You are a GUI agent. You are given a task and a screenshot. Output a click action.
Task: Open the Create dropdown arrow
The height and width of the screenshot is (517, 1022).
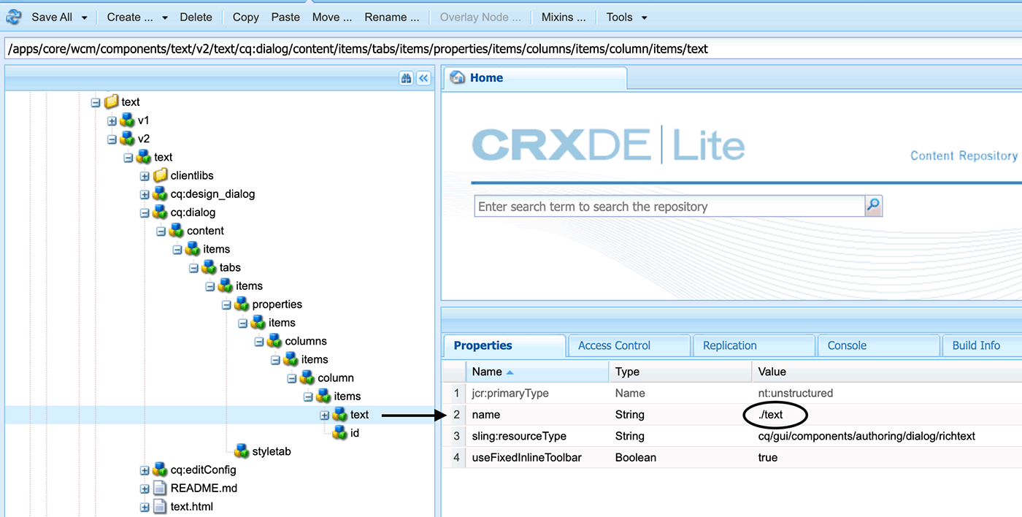click(164, 18)
